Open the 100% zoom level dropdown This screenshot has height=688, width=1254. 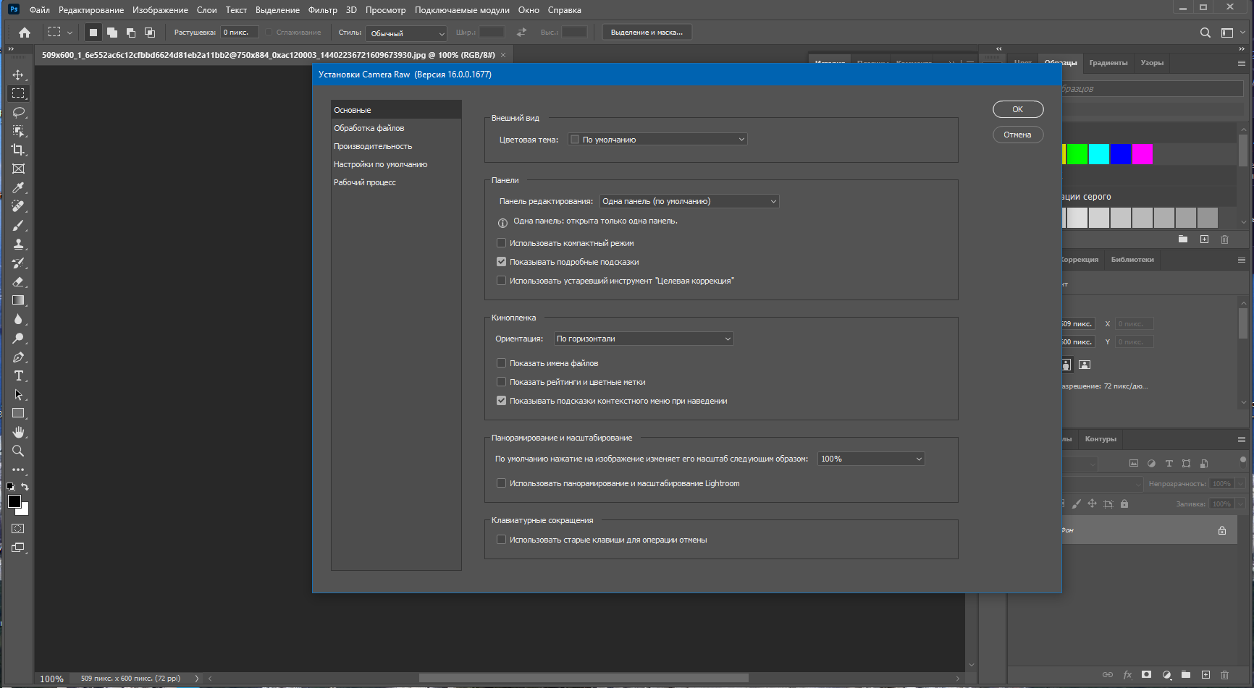pyautogui.click(x=871, y=459)
